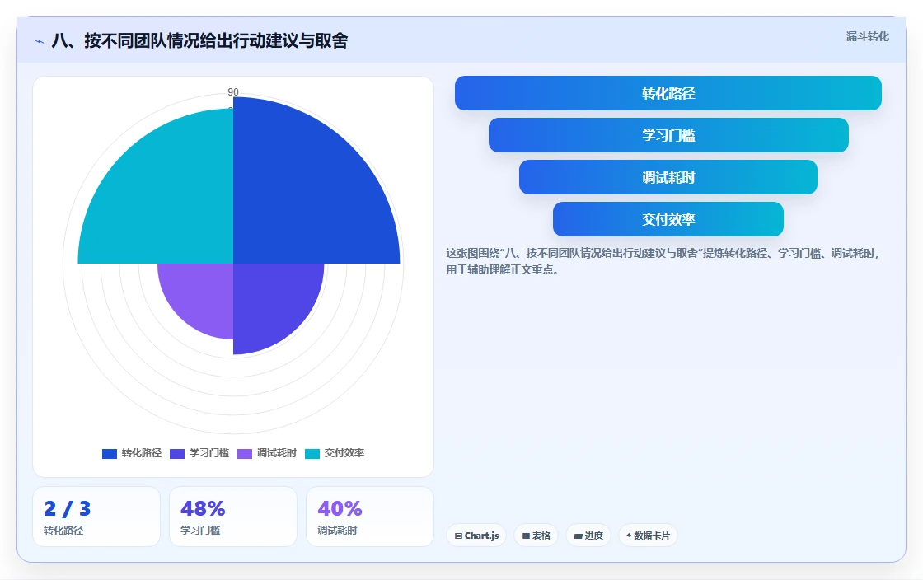
Task: Toggle the 调试耗时 legend color swatch
Action: point(245,453)
